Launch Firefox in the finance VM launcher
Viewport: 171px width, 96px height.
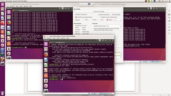[x=9, y=23]
